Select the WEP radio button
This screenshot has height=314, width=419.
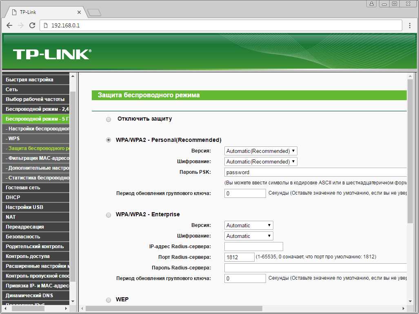(x=109, y=300)
